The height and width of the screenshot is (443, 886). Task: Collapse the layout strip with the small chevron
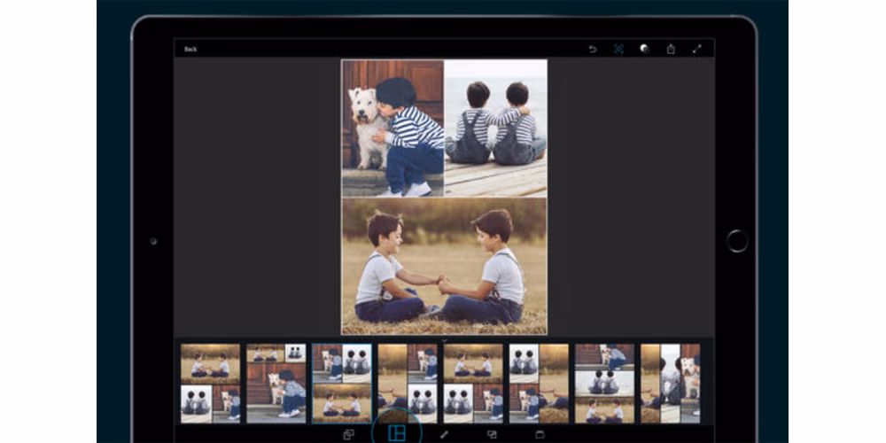(x=444, y=341)
